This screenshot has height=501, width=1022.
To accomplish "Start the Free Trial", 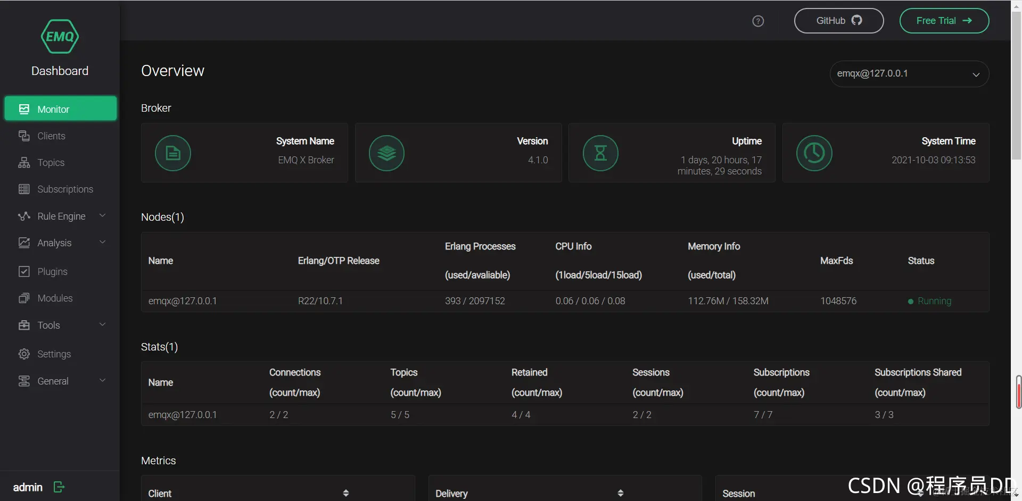I will (944, 21).
